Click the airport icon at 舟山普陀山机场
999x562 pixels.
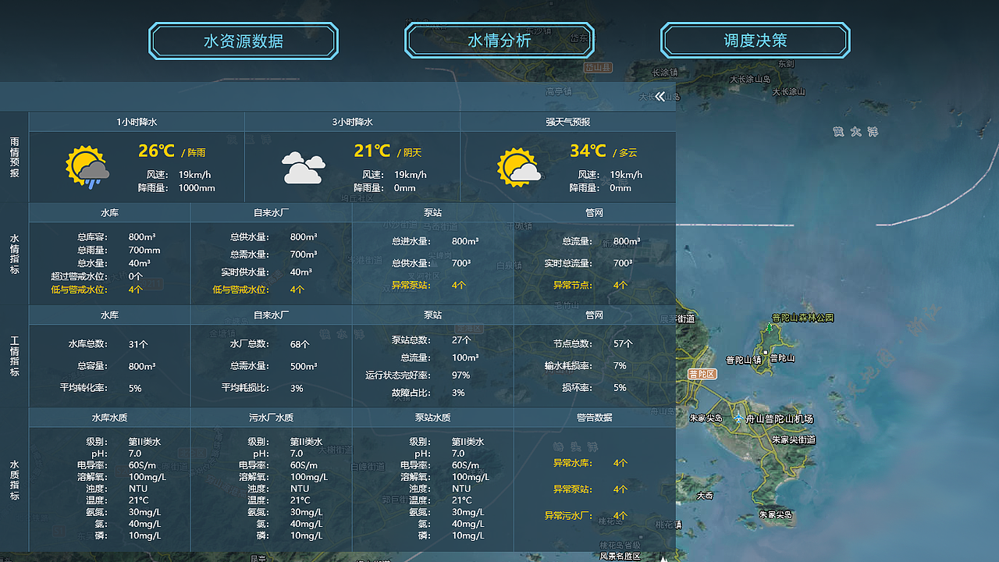738,418
